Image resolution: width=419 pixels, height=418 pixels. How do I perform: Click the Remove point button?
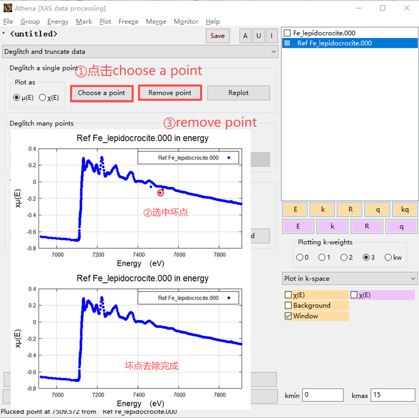click(170, 93)
